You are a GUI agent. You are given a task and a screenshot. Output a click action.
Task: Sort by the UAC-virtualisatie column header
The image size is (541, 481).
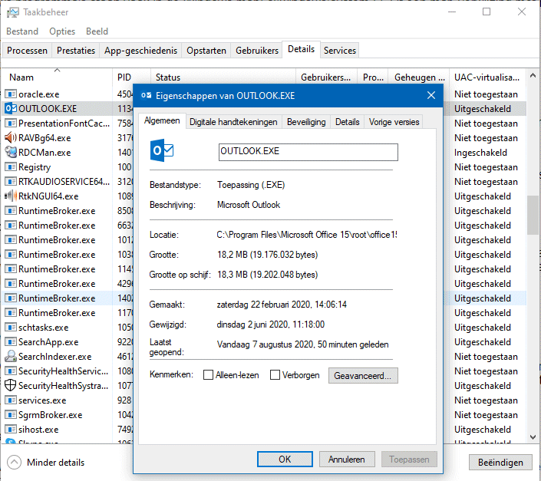[487, 77]
